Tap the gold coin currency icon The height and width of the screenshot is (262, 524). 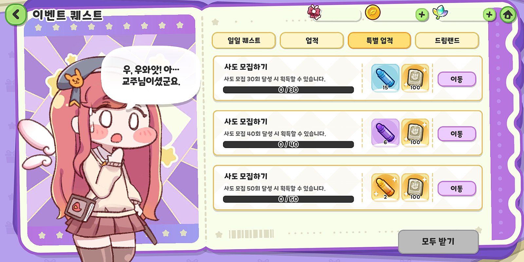click(373, 12)
